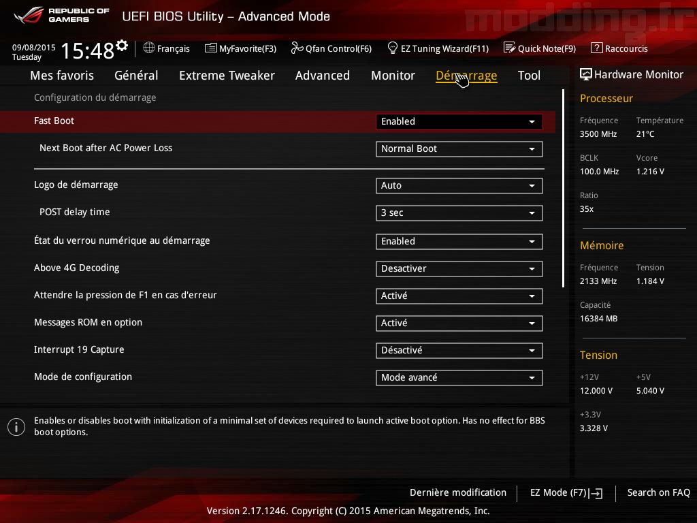Click the Quick Note notepad icon
This screenshot has height=523, width=697.
(509, 48)
